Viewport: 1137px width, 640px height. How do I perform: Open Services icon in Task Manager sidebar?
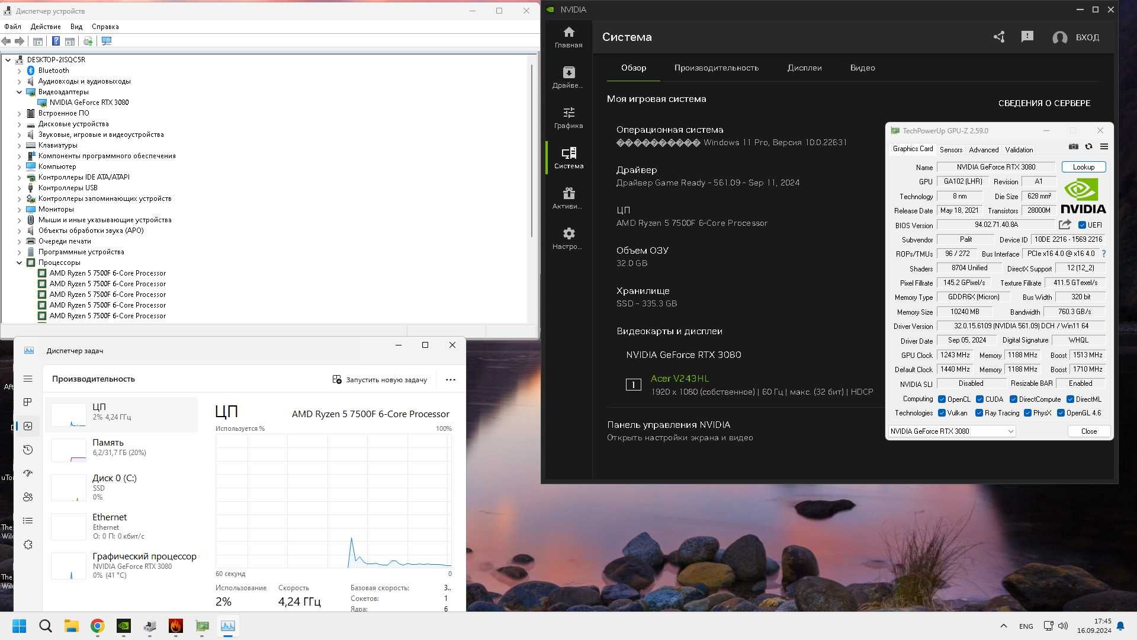click(x=28, y=545)
